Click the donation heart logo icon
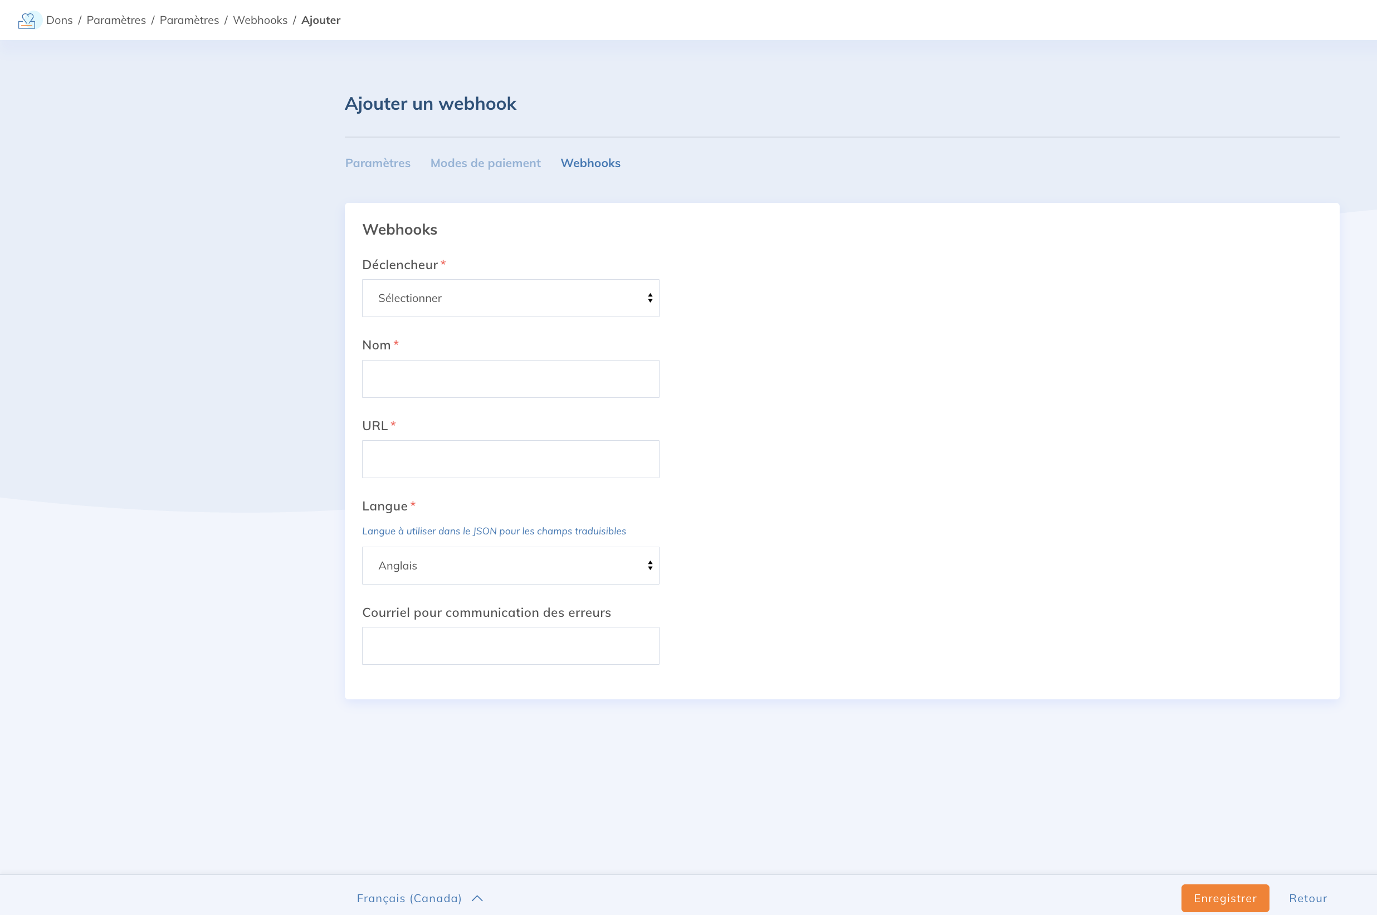This screenshot has width=1377, height=915. pyautogui.click(x=27, y=21)
